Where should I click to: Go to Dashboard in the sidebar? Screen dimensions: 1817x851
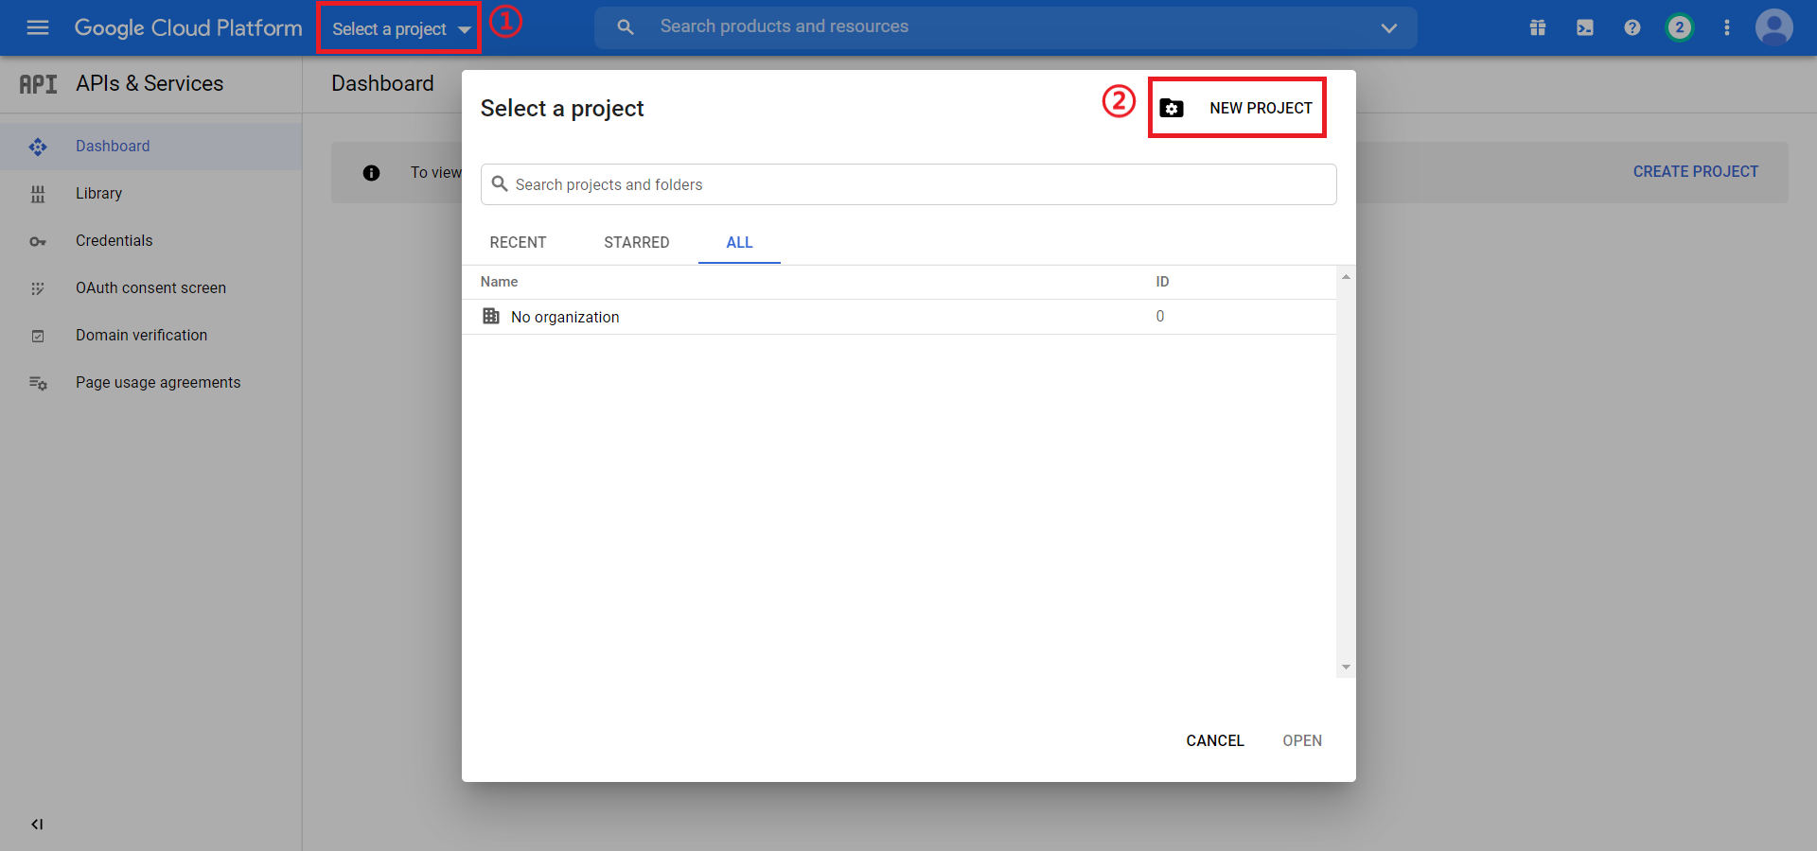coord(151,147)
